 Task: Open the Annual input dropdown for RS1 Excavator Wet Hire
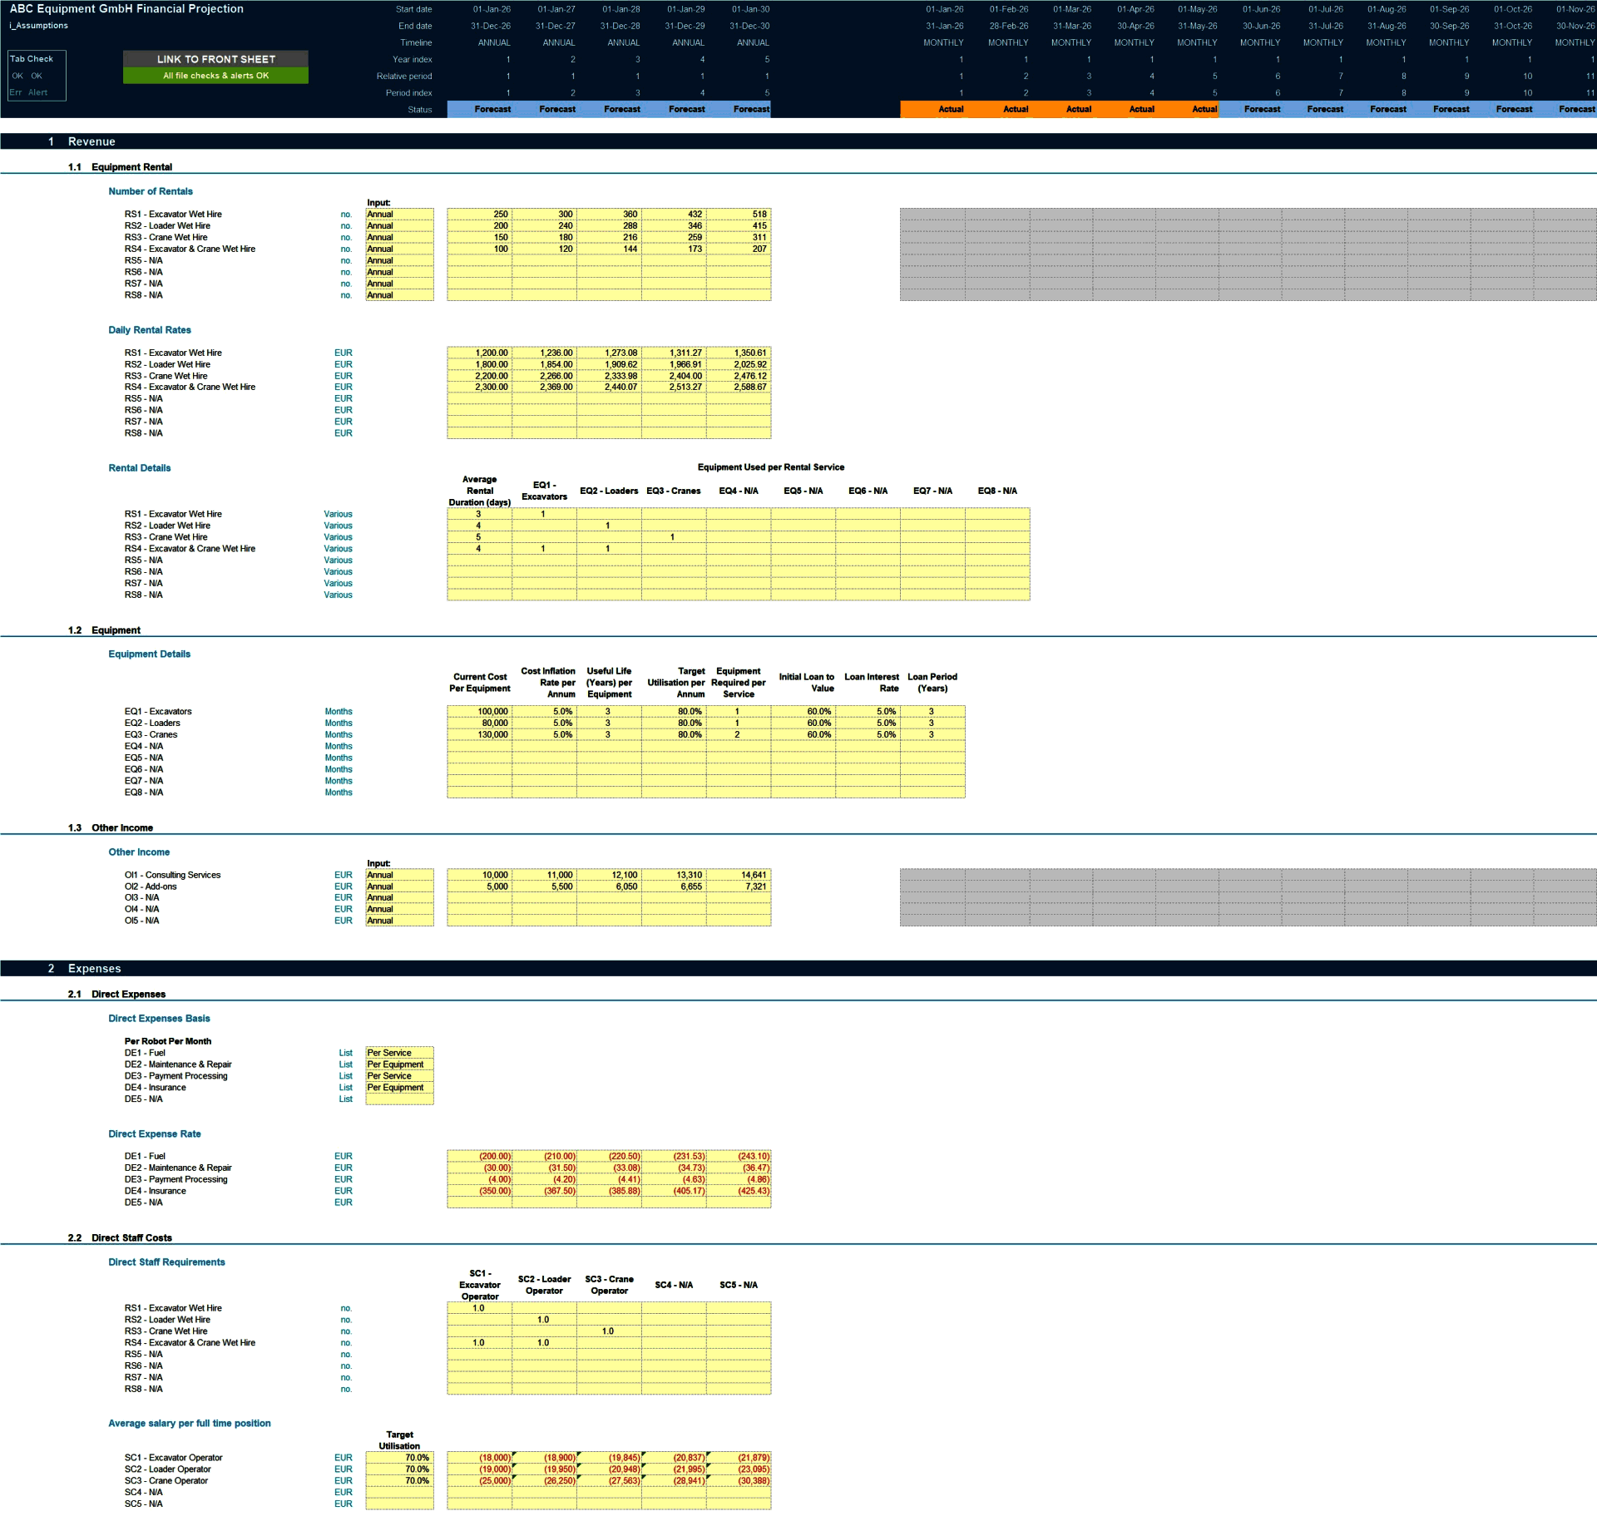[399, 214]
